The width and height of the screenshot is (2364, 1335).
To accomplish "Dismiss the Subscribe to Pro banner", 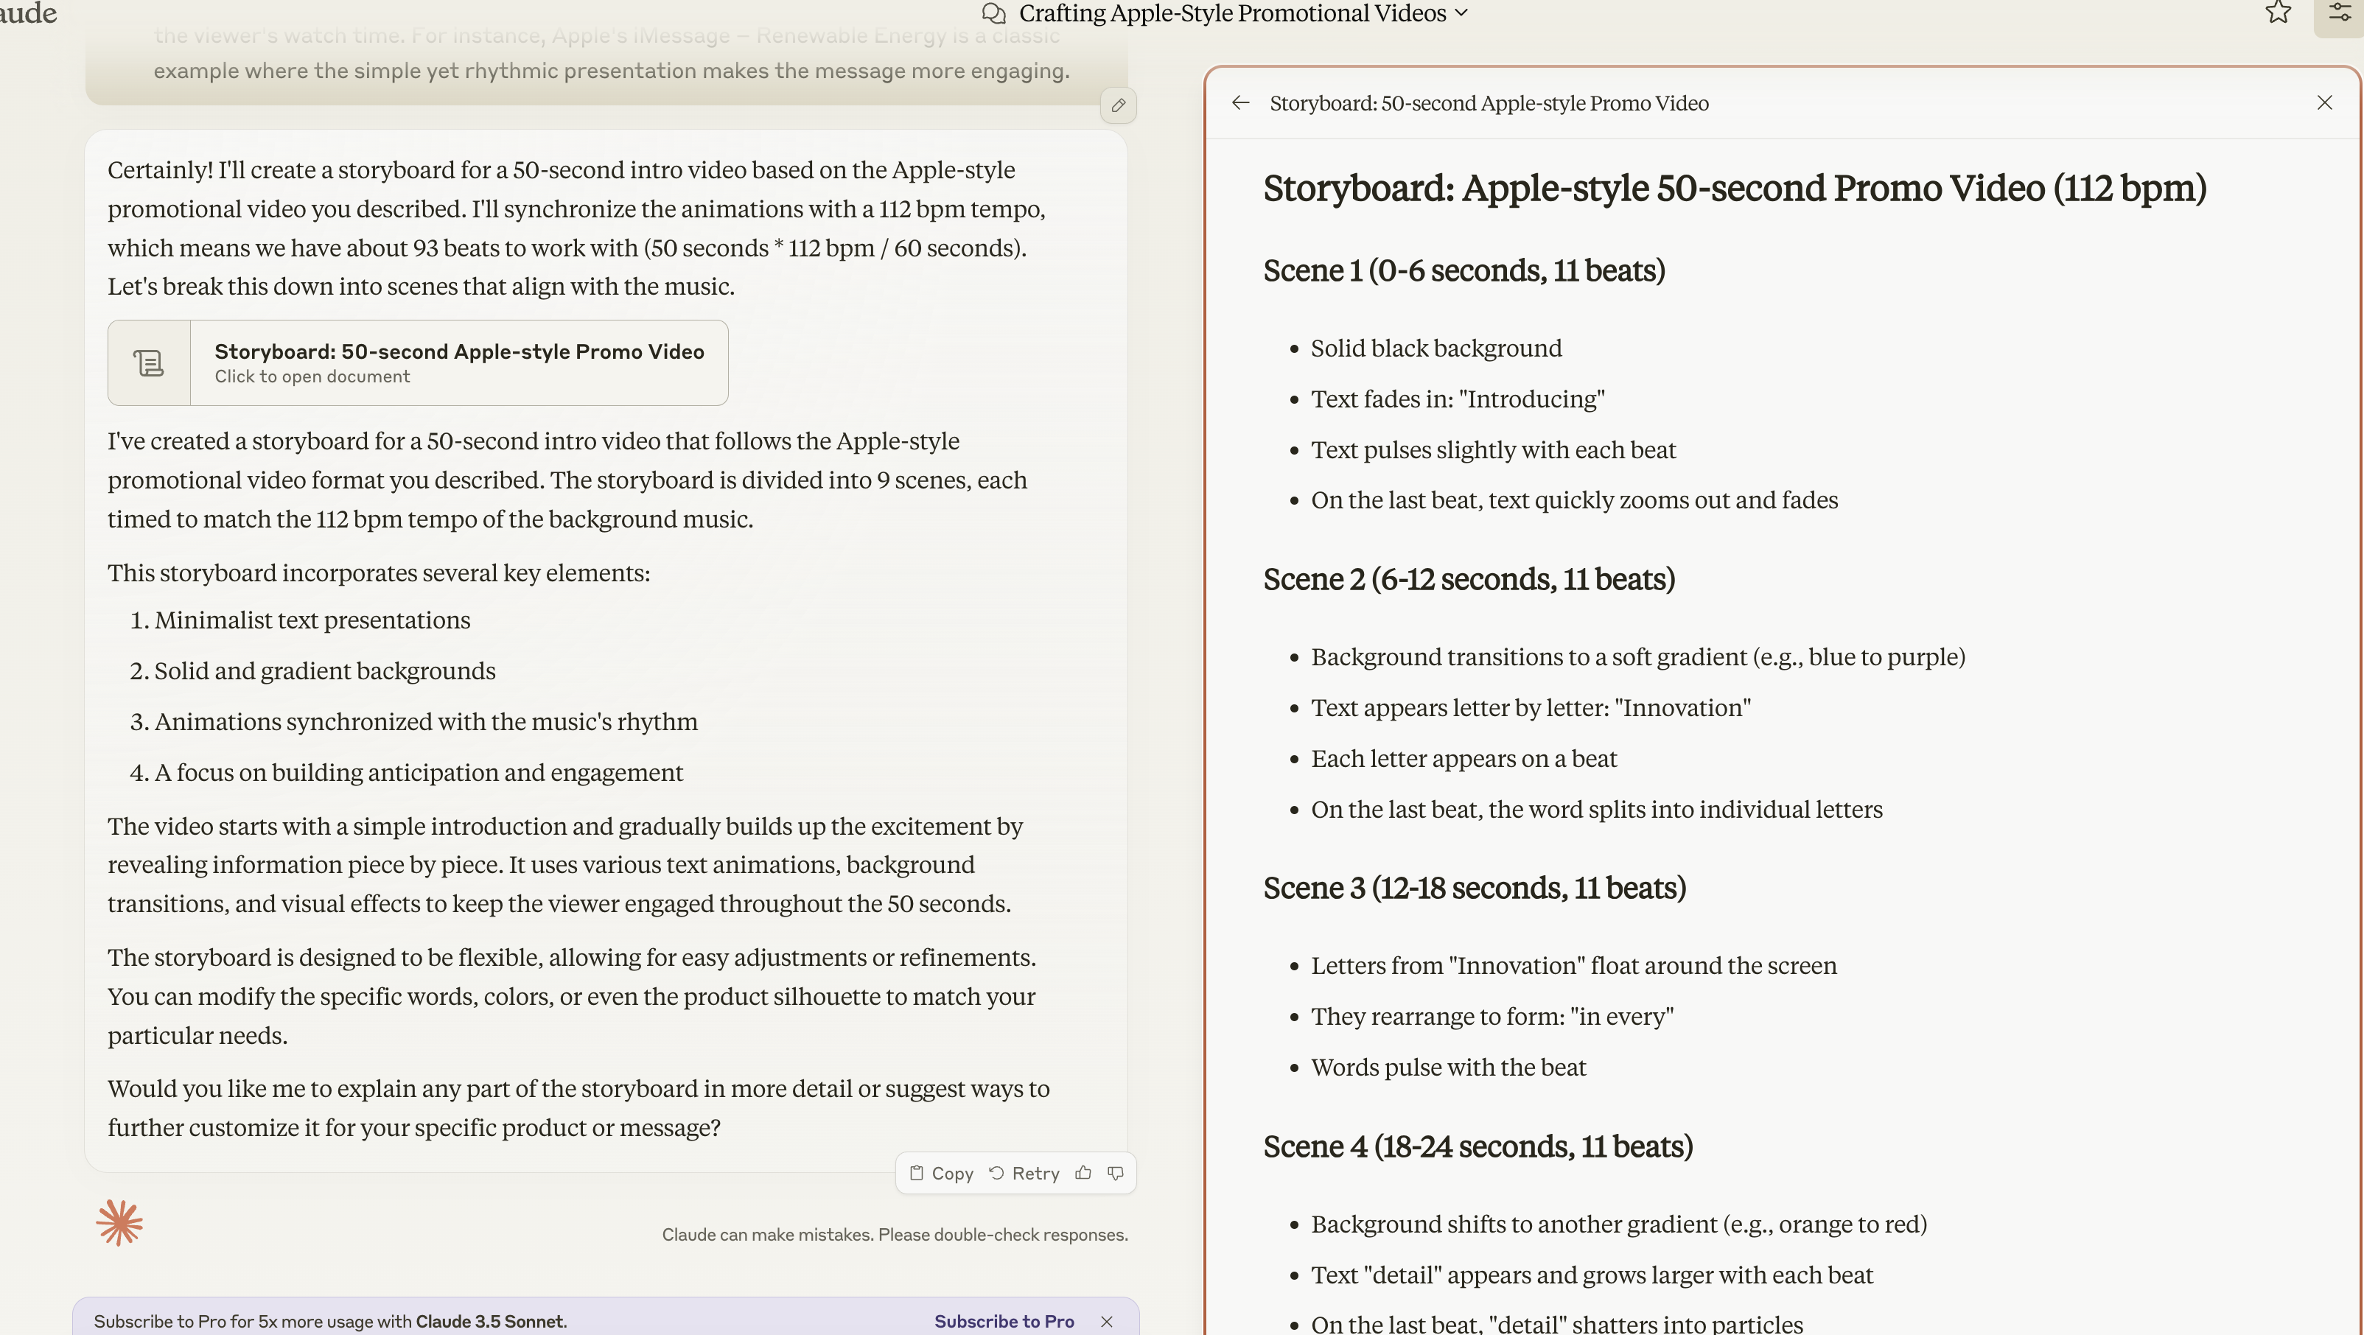I will coord(1107,1321).
